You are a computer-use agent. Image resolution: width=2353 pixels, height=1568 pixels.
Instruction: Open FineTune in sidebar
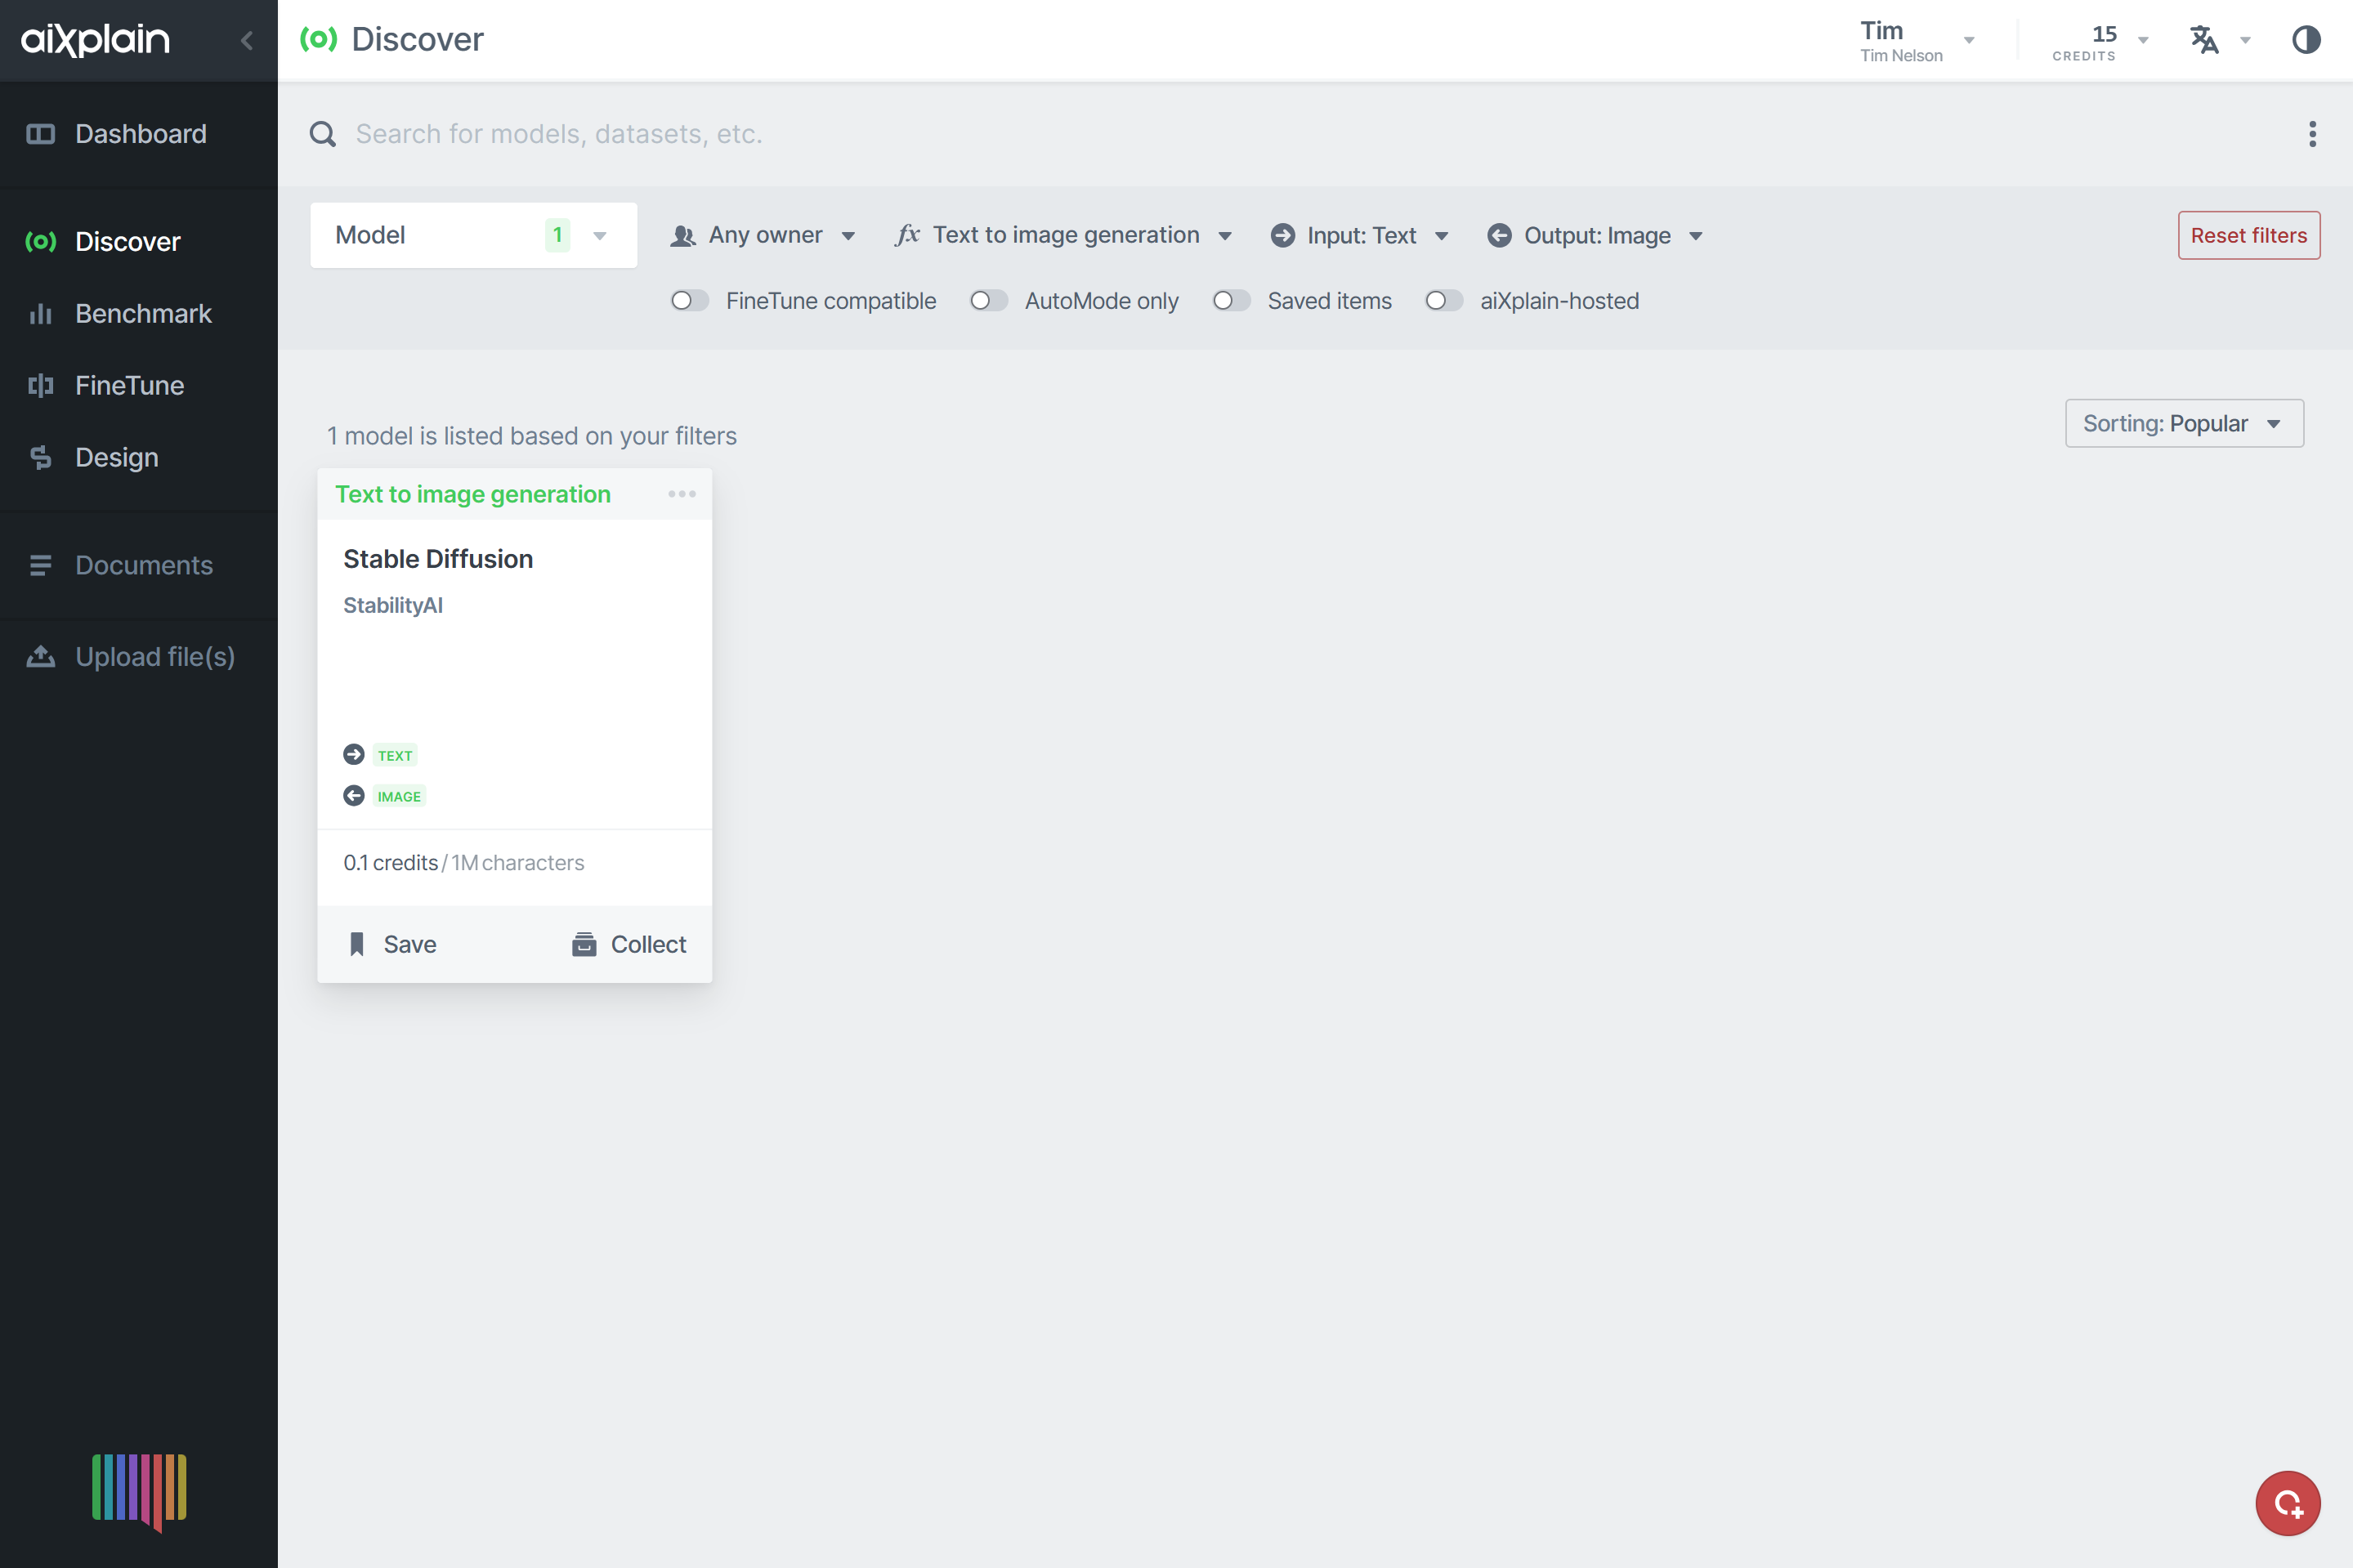[139, 385]
